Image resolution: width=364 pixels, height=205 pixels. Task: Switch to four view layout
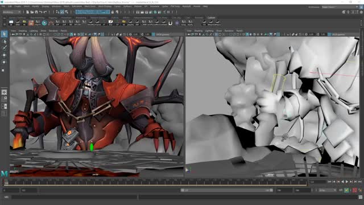coord(4,99)
